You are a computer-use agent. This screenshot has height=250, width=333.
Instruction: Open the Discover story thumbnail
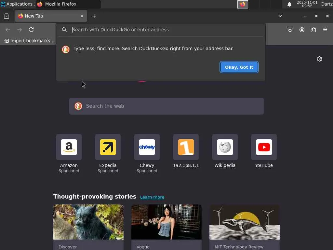click(88, 222)
